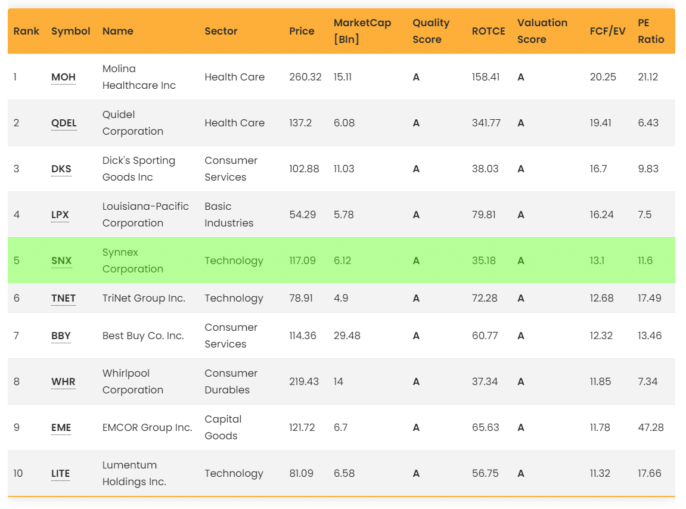The width and height of the screenshot is (686, 509).
Task: Select the Lumentum Holdings Inc. name cell
Action: pos(134,474)
